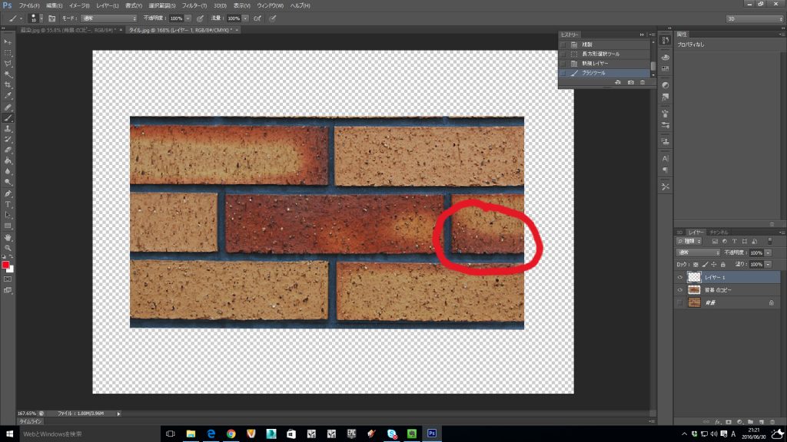Switch to the チャンネル tab
787x442 pixels.
coord(719,232)
